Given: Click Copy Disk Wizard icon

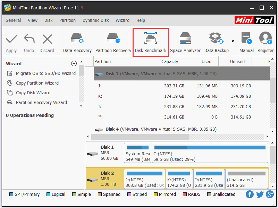Looking at the screenshot, I should [x=10, y=93].
